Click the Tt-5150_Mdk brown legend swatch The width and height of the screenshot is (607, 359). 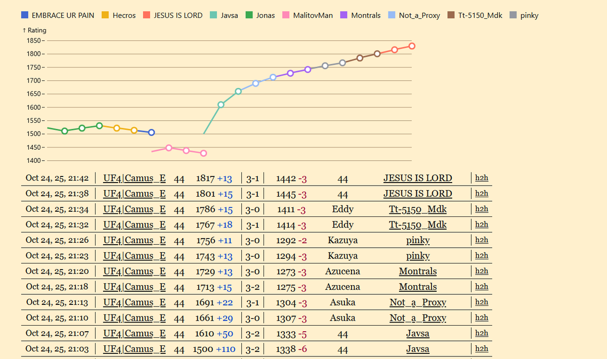click(x=451, y=15)
